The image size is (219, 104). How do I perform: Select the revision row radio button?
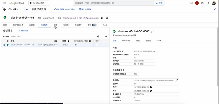pos(4,45)
